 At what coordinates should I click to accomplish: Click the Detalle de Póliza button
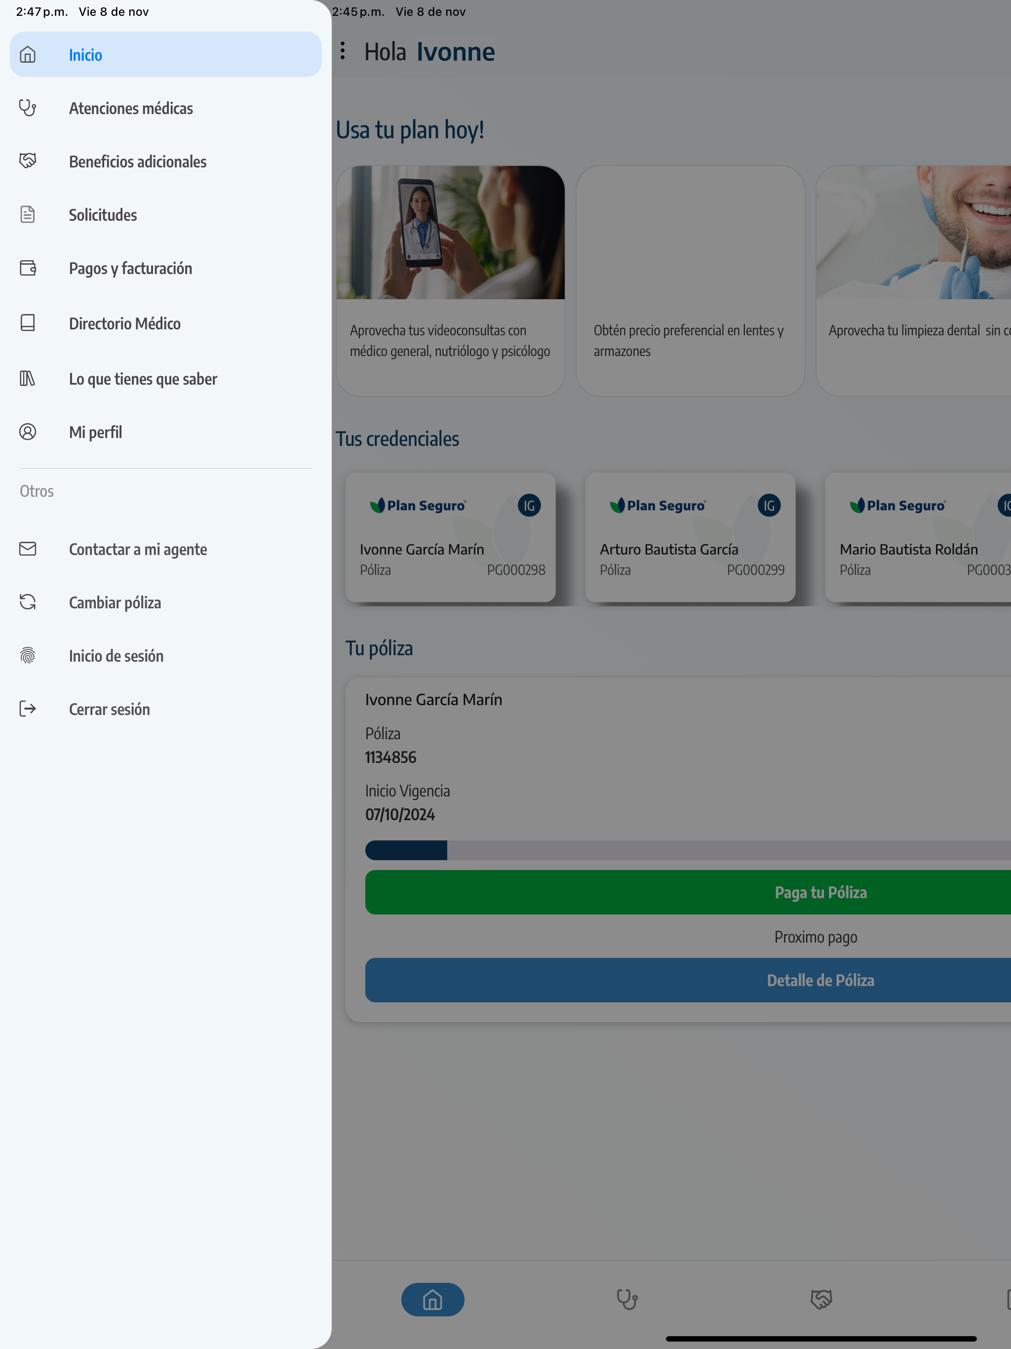coord(688,980)
